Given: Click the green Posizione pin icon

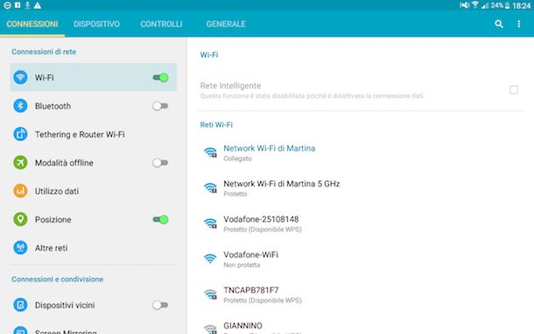Looking at the screenshot, I should 20,219.
